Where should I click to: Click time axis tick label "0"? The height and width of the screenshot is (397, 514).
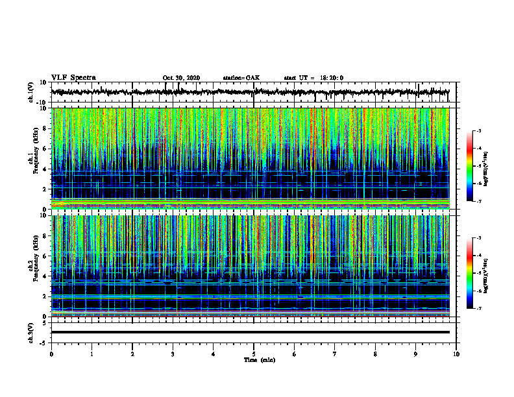[x=51, y=354]
